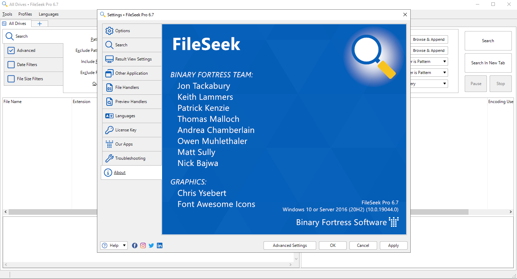
Task: Click the About info icon
Action: coord(108,173)
